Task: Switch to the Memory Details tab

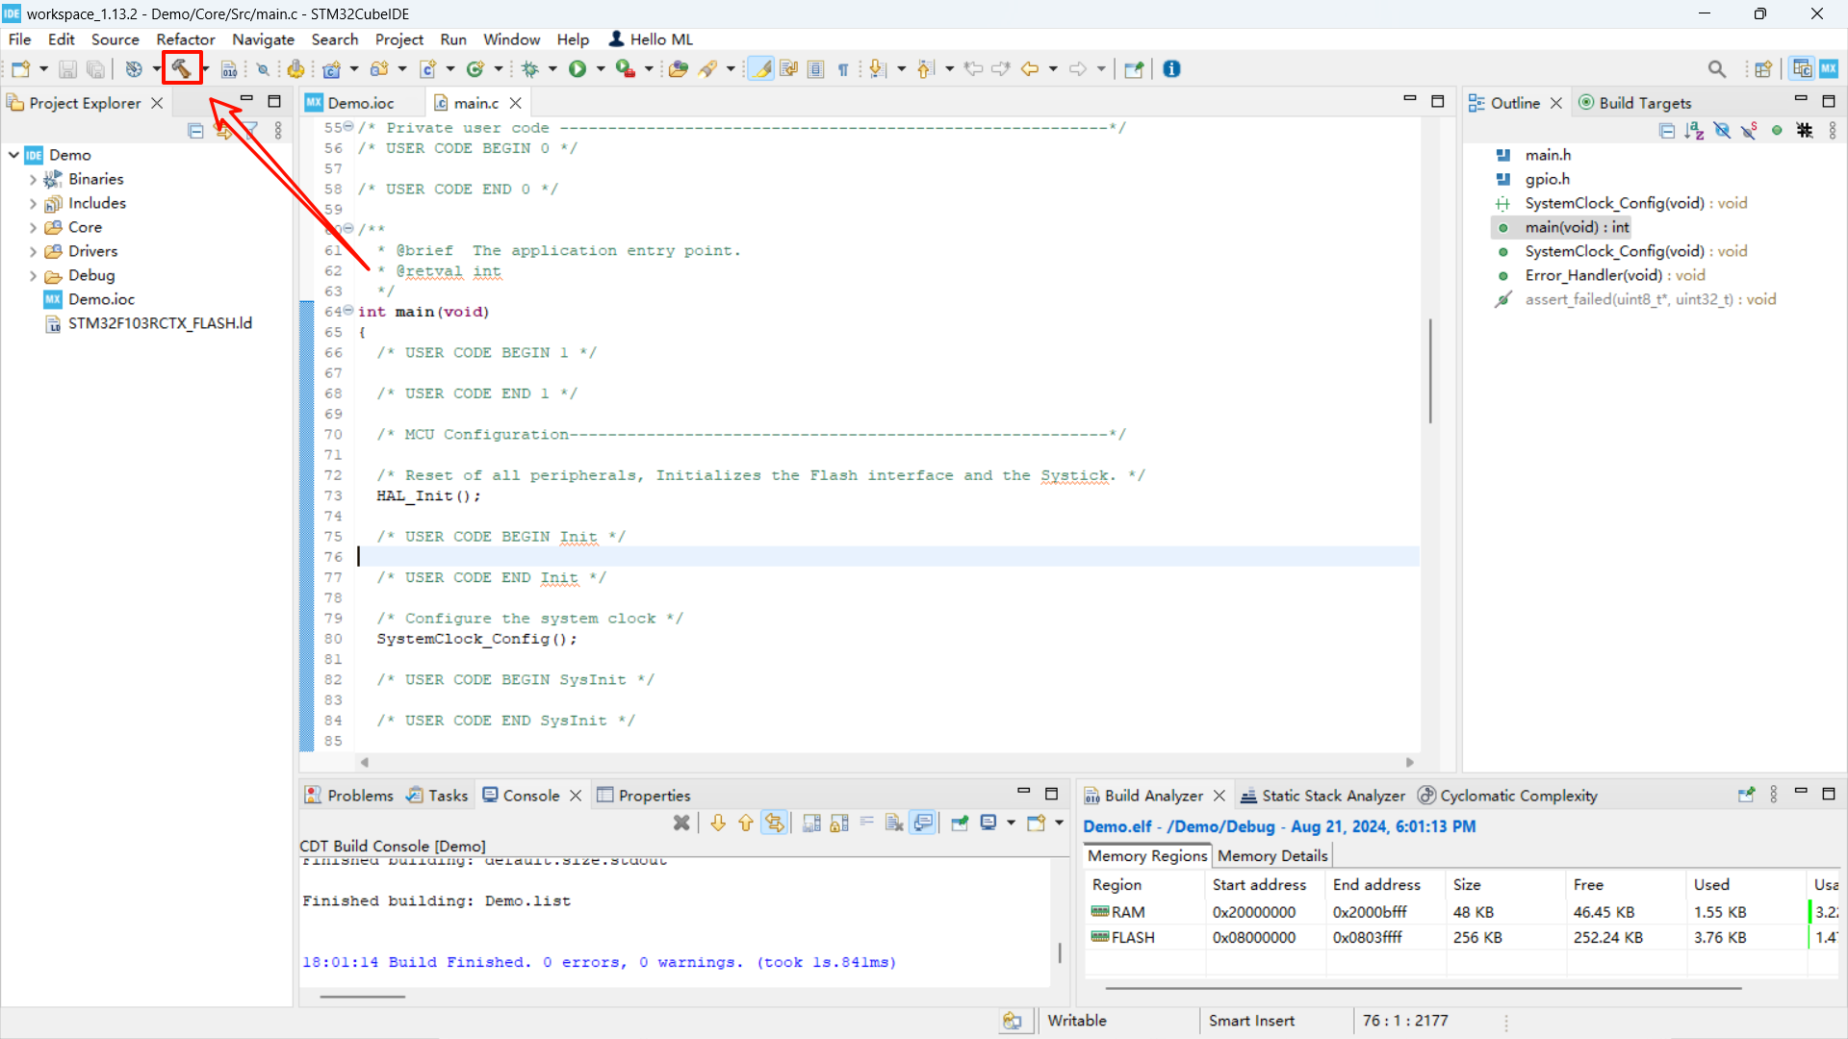Action: (1271, 855)
